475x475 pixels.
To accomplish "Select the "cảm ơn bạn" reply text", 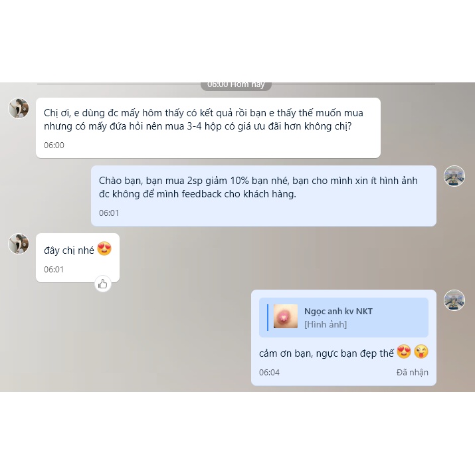I will click(326, 353).
